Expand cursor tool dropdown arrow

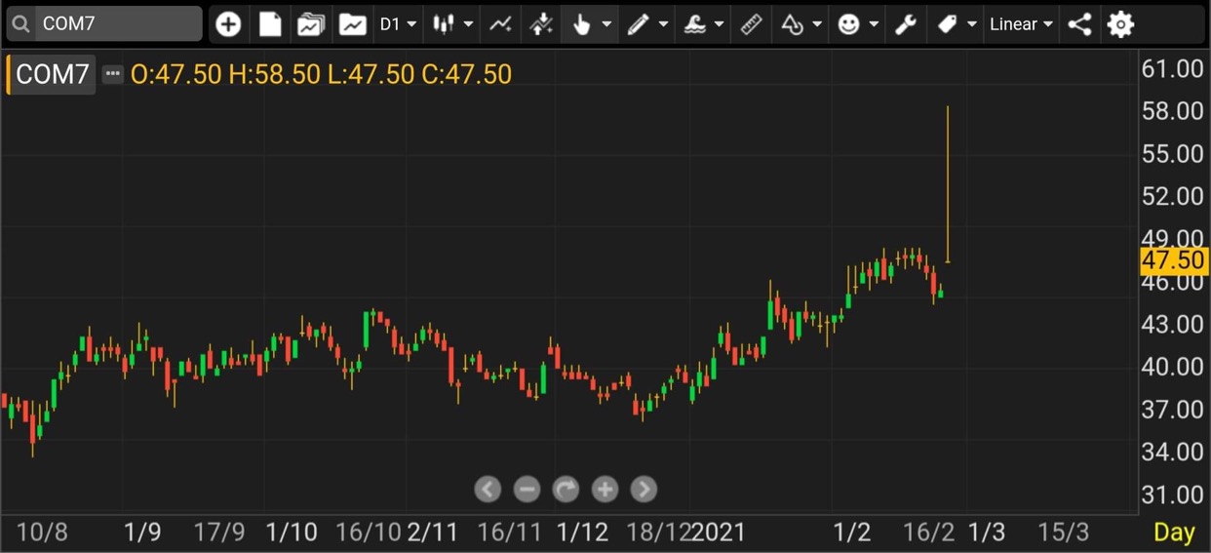coord(606,24)
